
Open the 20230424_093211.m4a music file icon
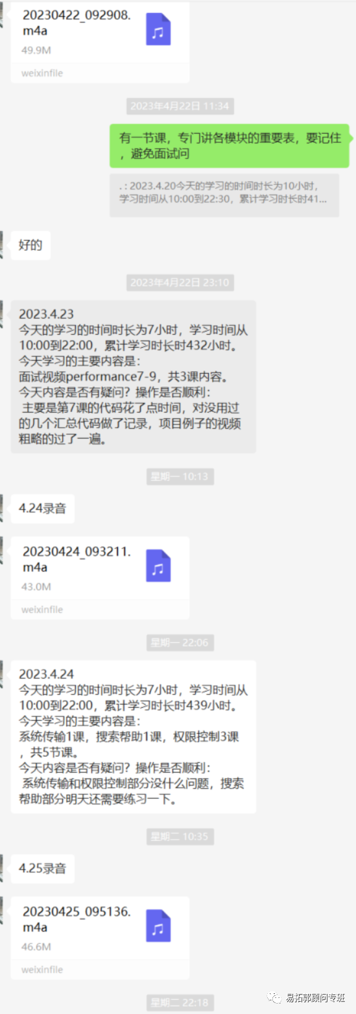(x=158, y=566)
